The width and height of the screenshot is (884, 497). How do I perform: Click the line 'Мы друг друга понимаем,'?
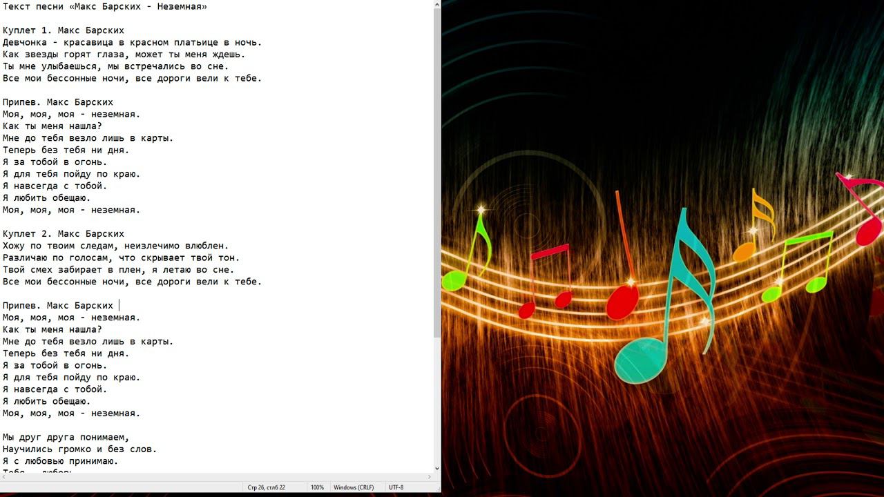pos(66,437)
